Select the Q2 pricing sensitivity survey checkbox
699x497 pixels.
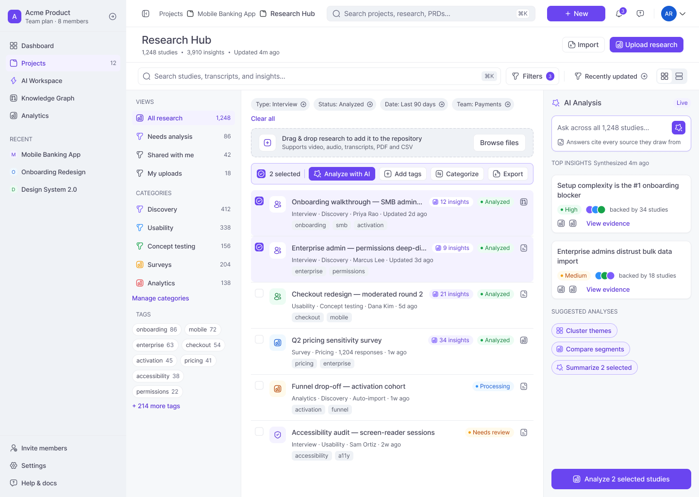point(259,339)
